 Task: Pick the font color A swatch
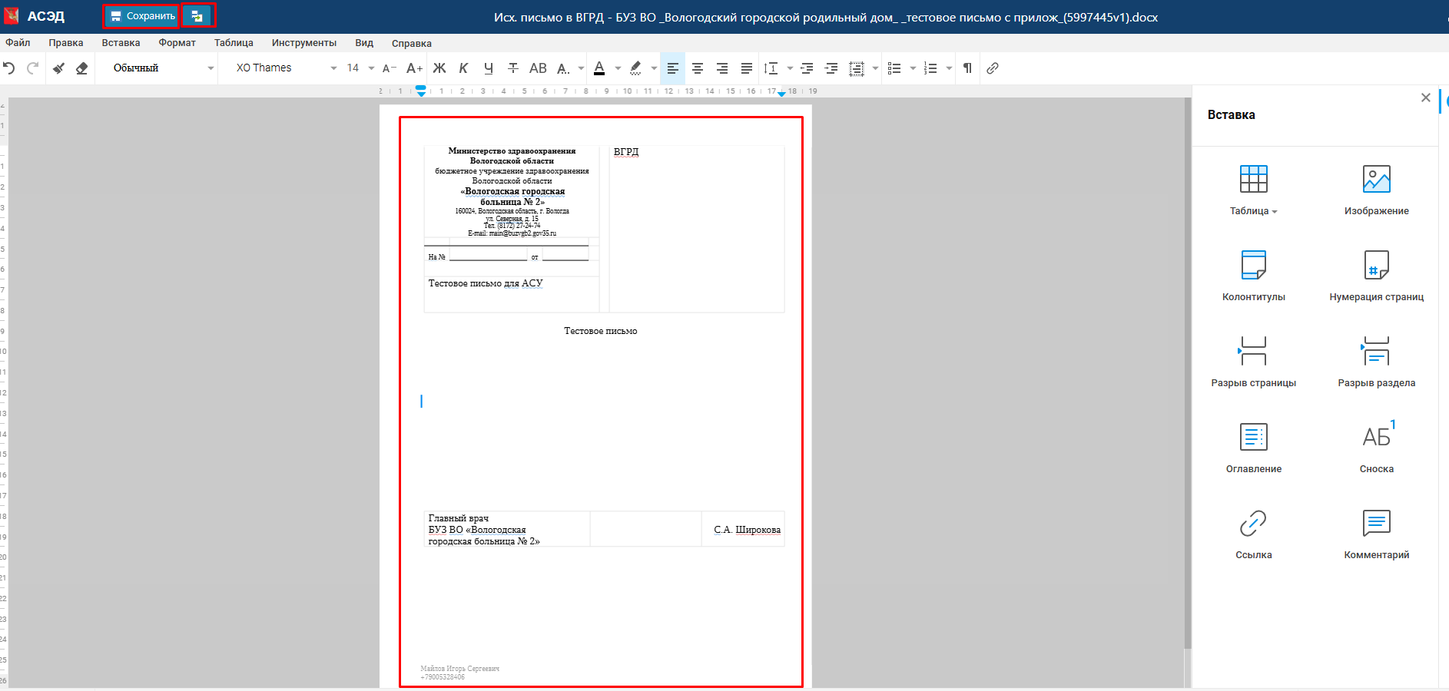[599, 68]
